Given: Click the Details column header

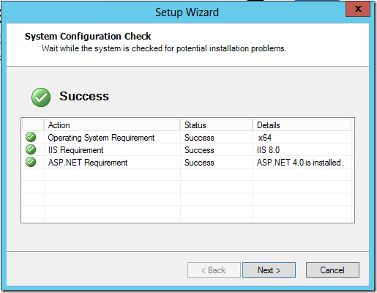Looking at the screenshot, I should [x=302, y=125].
